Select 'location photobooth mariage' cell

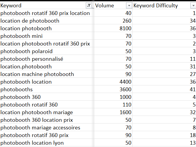[x=36, y=112]
